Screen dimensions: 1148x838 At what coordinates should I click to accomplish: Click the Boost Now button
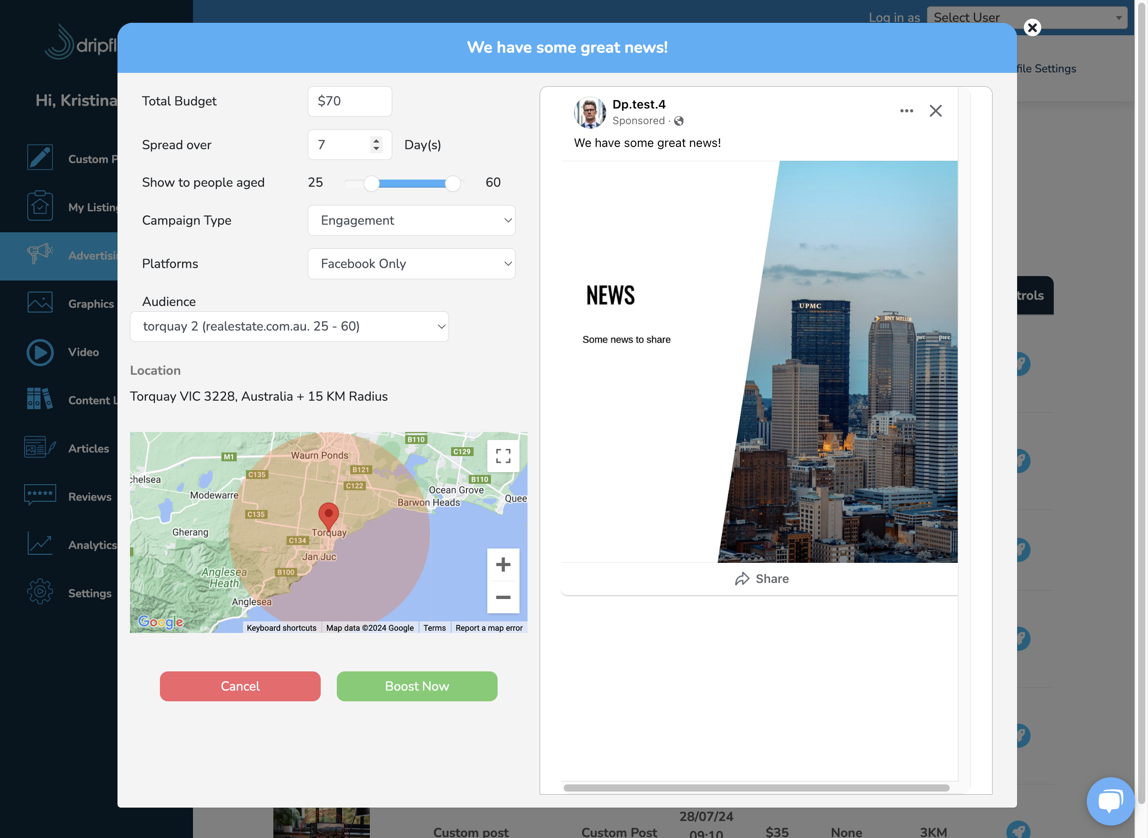pos(417,686)
